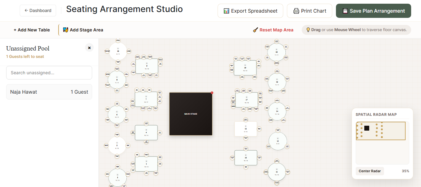Remove table 1 using its X icon
Image resolution: width=421 pixels, height=187 pixels.
click(x=146, y=161)
